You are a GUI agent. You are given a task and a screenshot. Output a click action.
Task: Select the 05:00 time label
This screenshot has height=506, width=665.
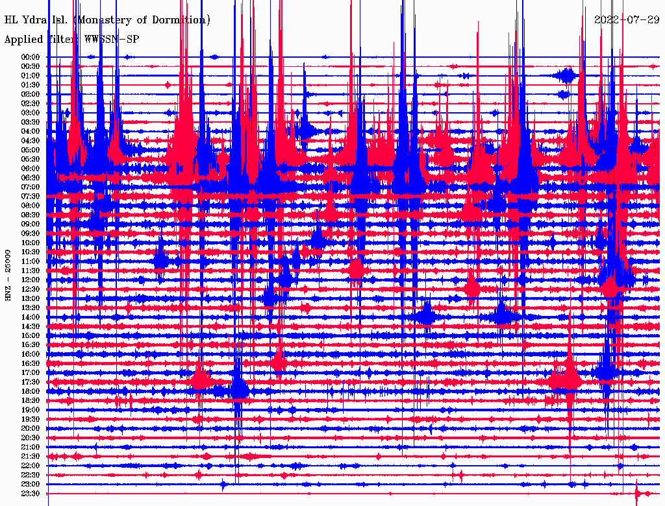click(x=30, y=150)
